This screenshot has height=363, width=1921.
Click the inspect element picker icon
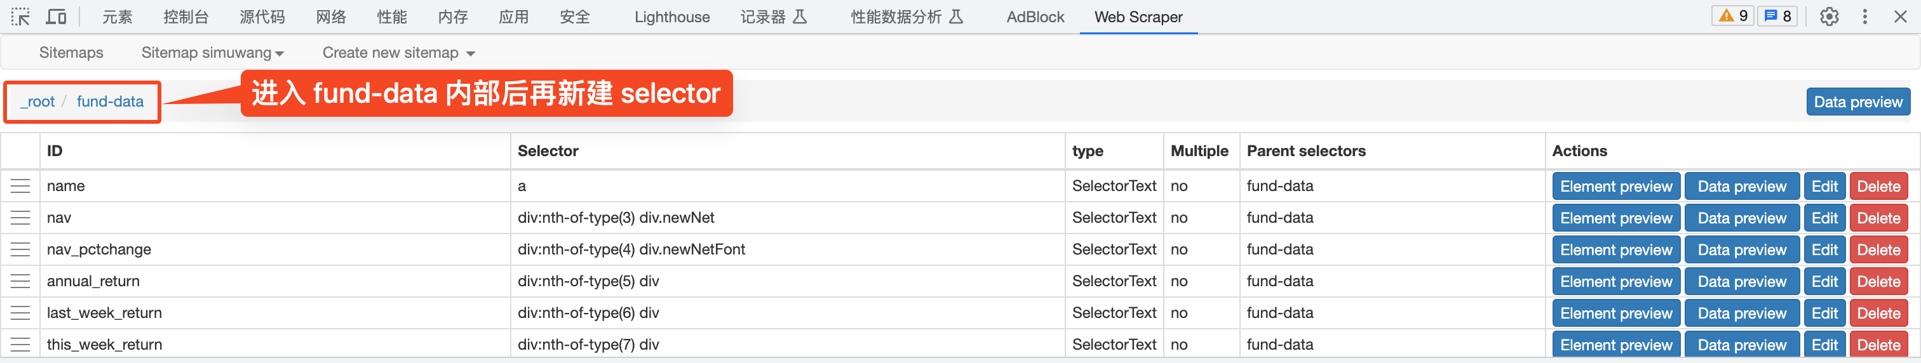[20, 16]
